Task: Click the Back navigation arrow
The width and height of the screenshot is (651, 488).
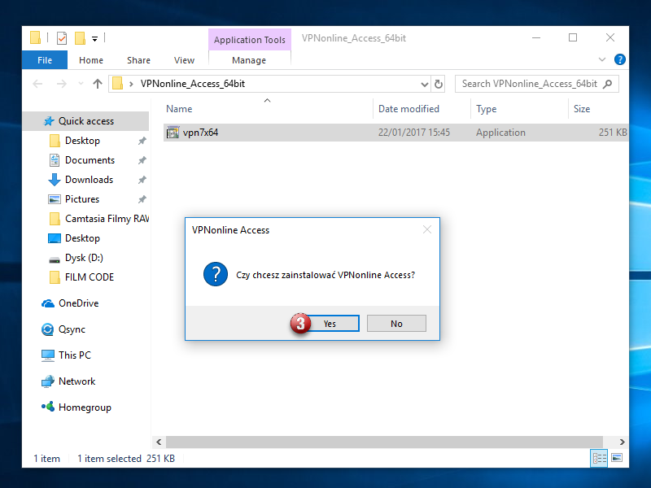Action: 37,84
